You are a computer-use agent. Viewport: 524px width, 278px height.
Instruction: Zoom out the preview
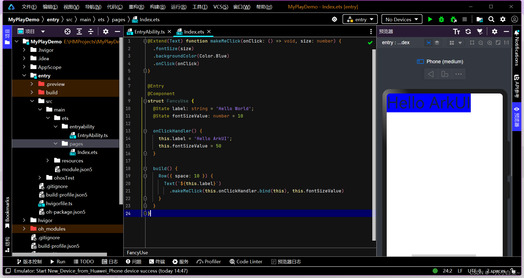pos(481,43)
